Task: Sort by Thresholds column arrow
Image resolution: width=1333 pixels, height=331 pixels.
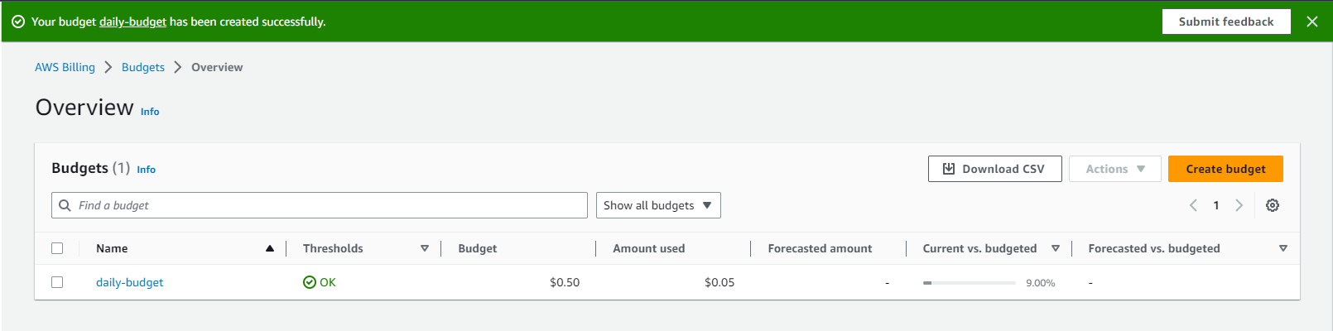Action: point(425,248)
